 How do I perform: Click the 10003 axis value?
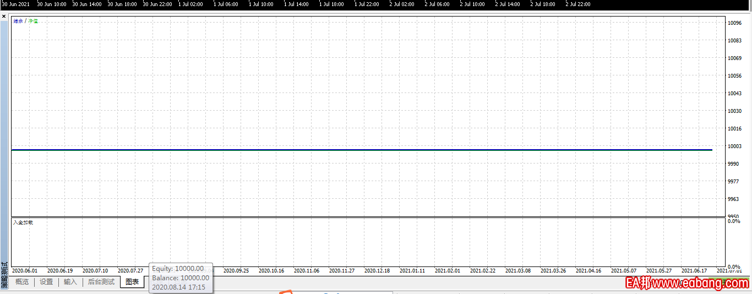coord(735,146)
